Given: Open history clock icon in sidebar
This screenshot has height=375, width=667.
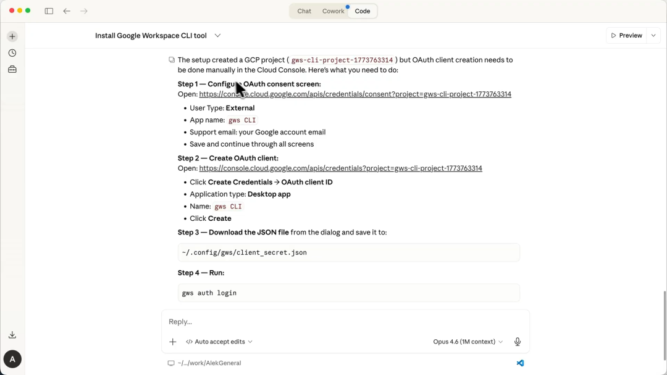Looking at the screenshot, I should pyautogui.click(x=12, y=53).
